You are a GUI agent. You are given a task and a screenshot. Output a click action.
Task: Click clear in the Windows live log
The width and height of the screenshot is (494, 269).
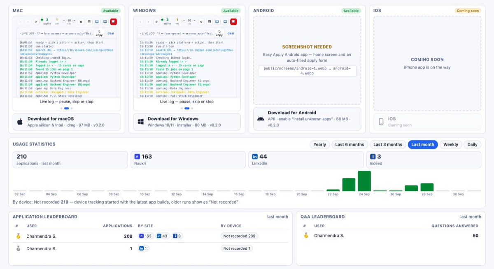pos(231,33)
